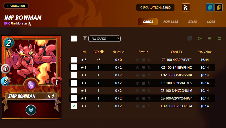This screenshot has height=128, width=226.
Task: Click the edition symbol next to circulation
Action: (186, 7)
